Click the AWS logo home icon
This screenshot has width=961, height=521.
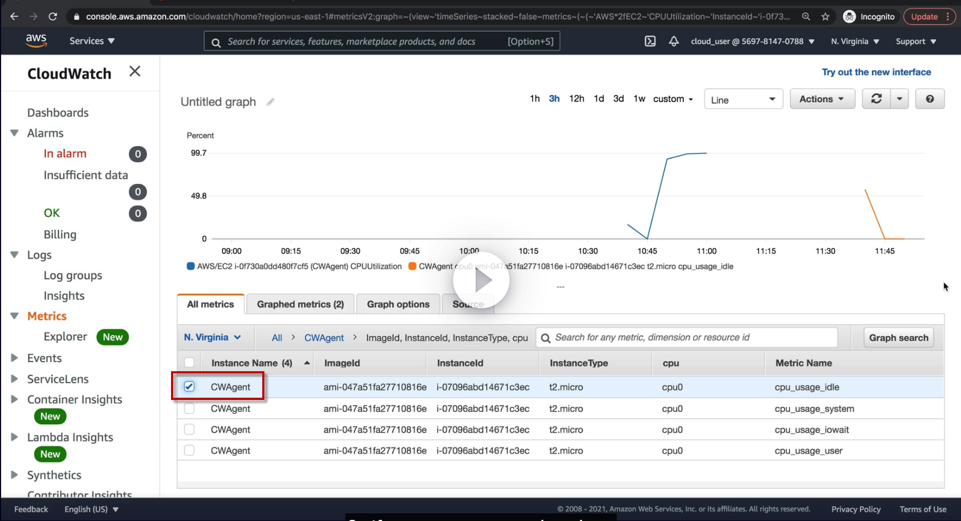tap(36, 41)
